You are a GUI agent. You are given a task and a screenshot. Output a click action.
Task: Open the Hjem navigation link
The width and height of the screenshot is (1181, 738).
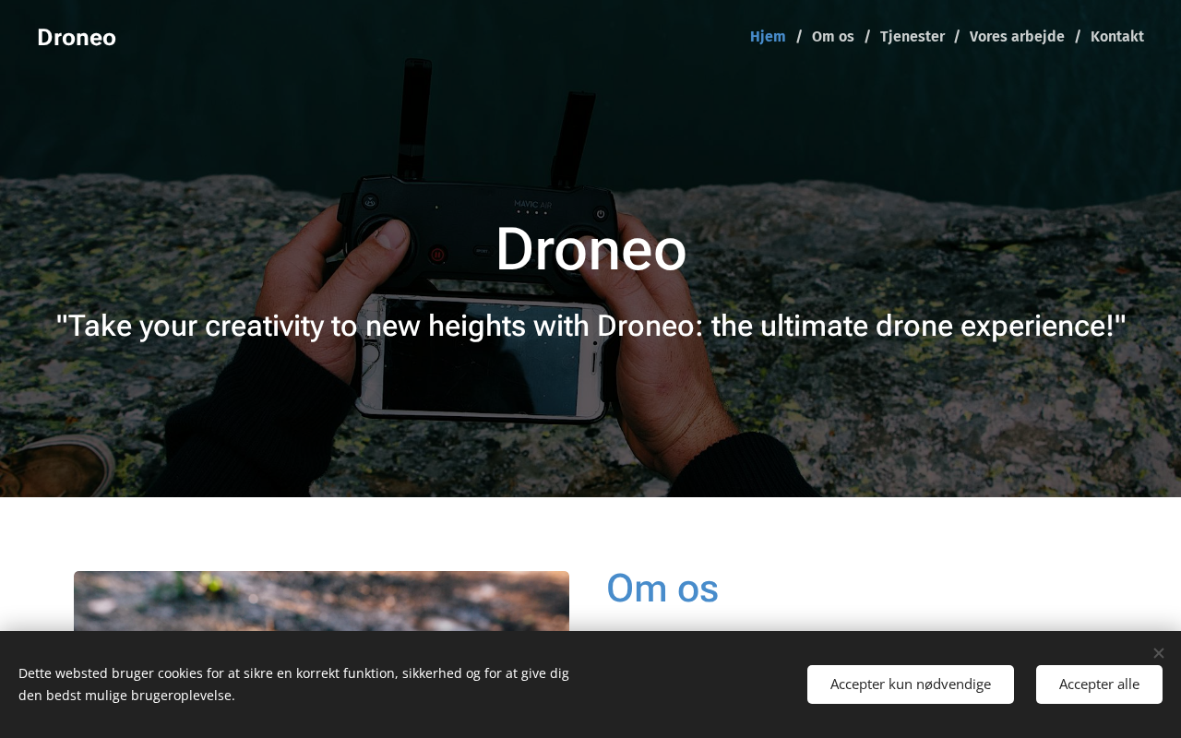click(768, 37)
